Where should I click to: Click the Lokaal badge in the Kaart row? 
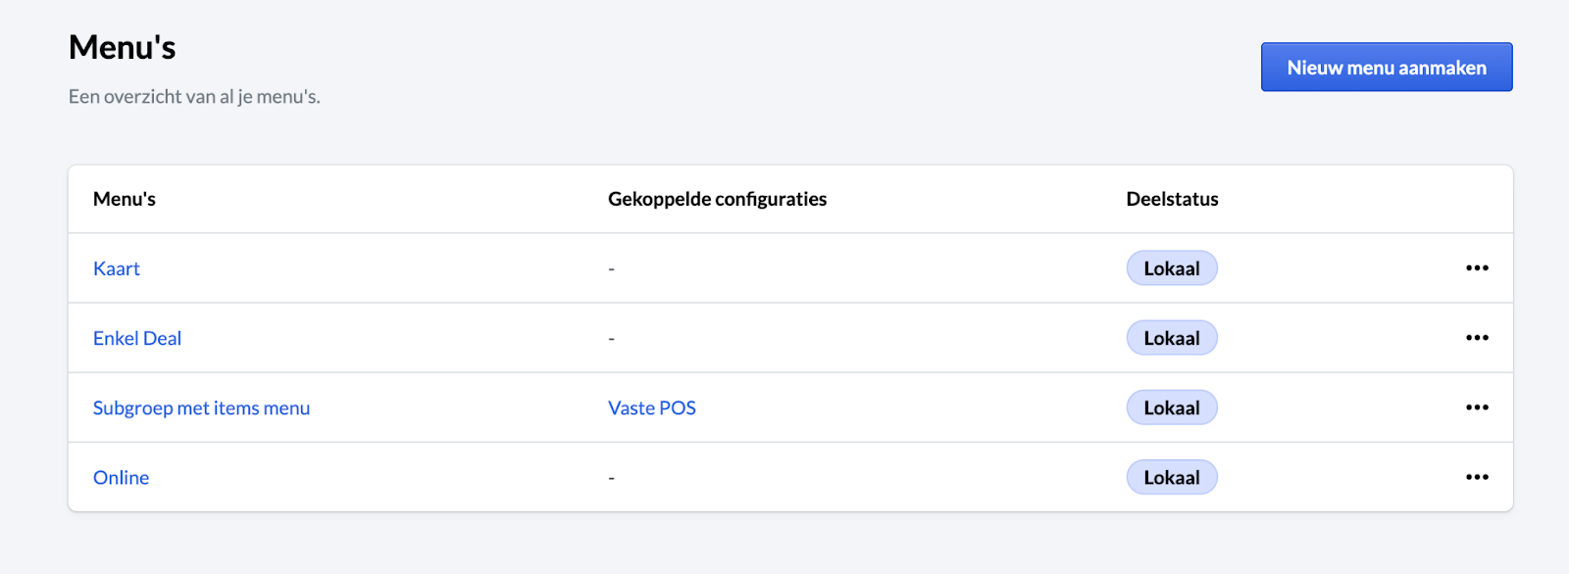pyautogui.click(x=1171, y=268)
